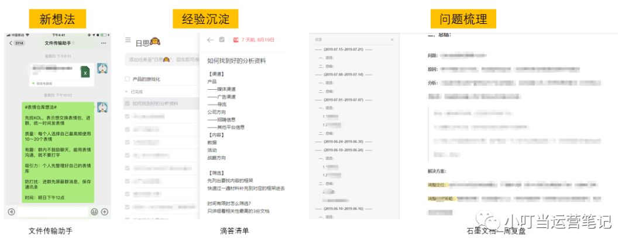
Task: Open the shared file message card
Action: pyautogui.click(x=61, y=74)
